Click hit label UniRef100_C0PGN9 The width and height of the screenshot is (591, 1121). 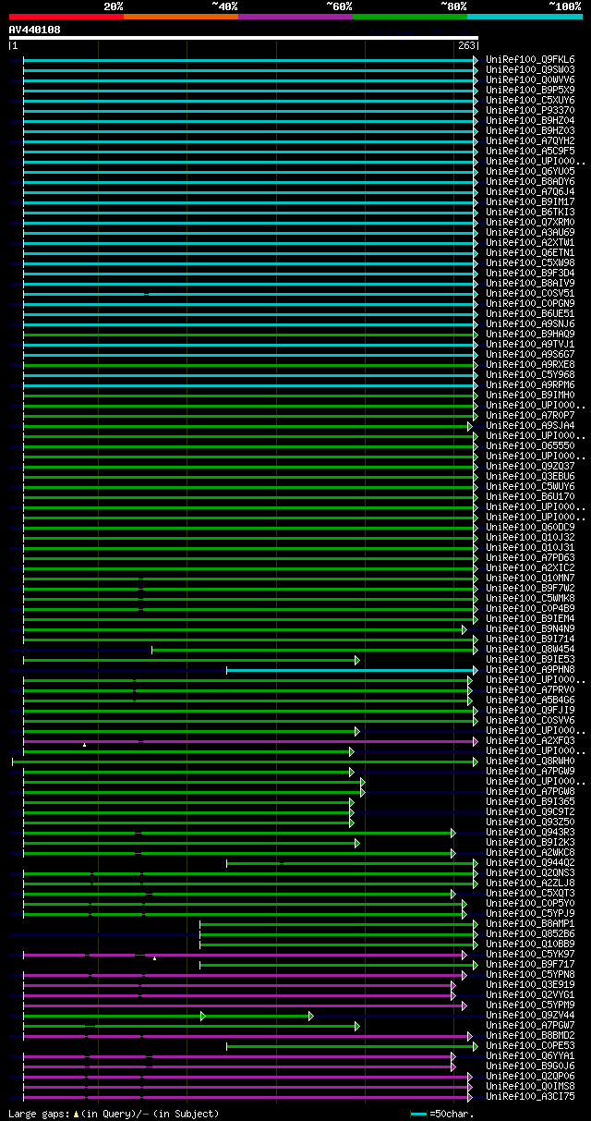click(531, 303)
